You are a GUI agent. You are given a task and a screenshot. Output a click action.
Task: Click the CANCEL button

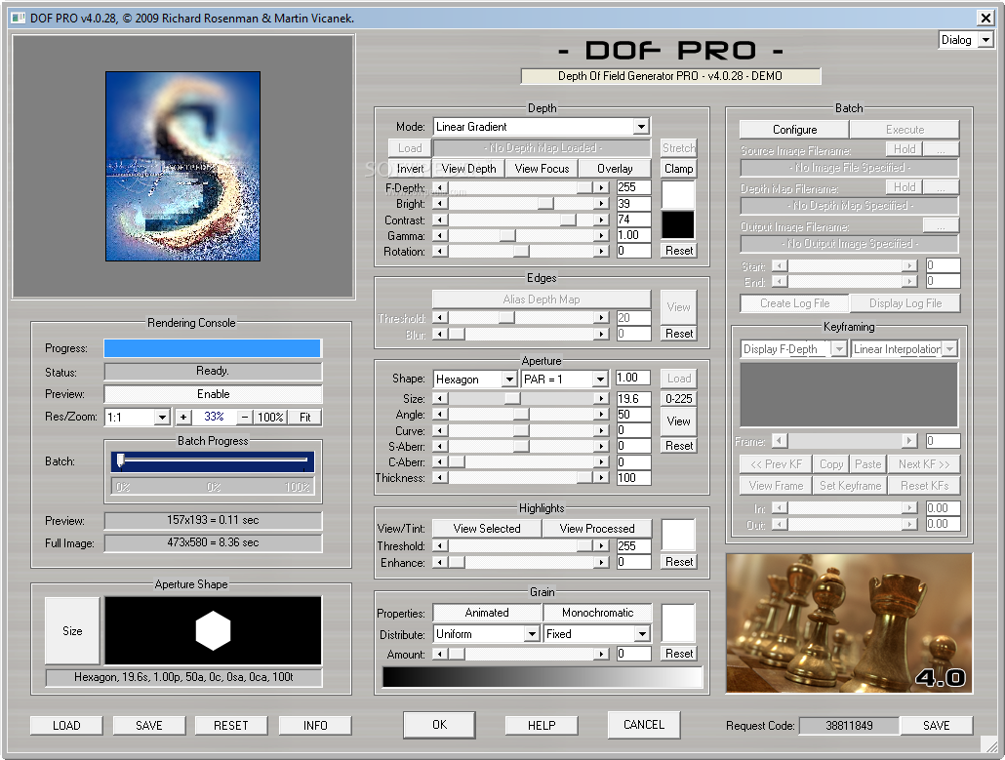(x=644, y=725)
